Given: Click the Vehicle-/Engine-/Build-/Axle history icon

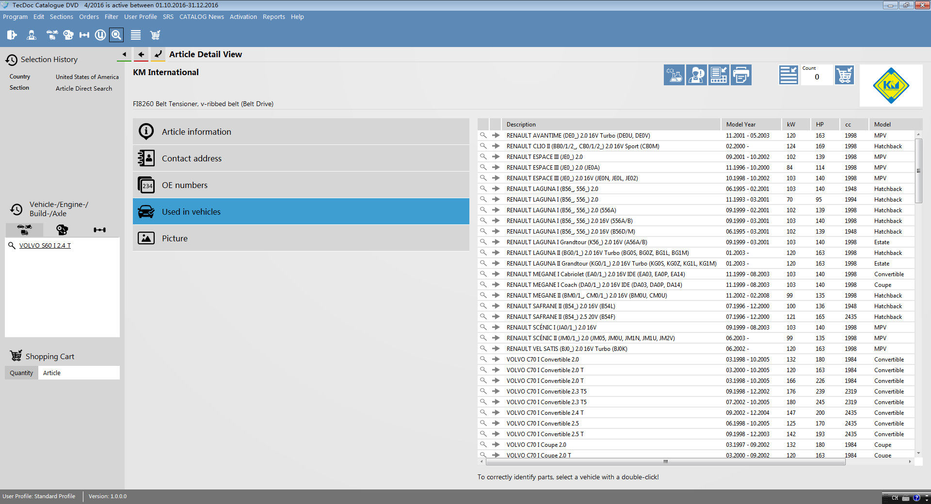Looking at the screenshot, I should 16,209.
